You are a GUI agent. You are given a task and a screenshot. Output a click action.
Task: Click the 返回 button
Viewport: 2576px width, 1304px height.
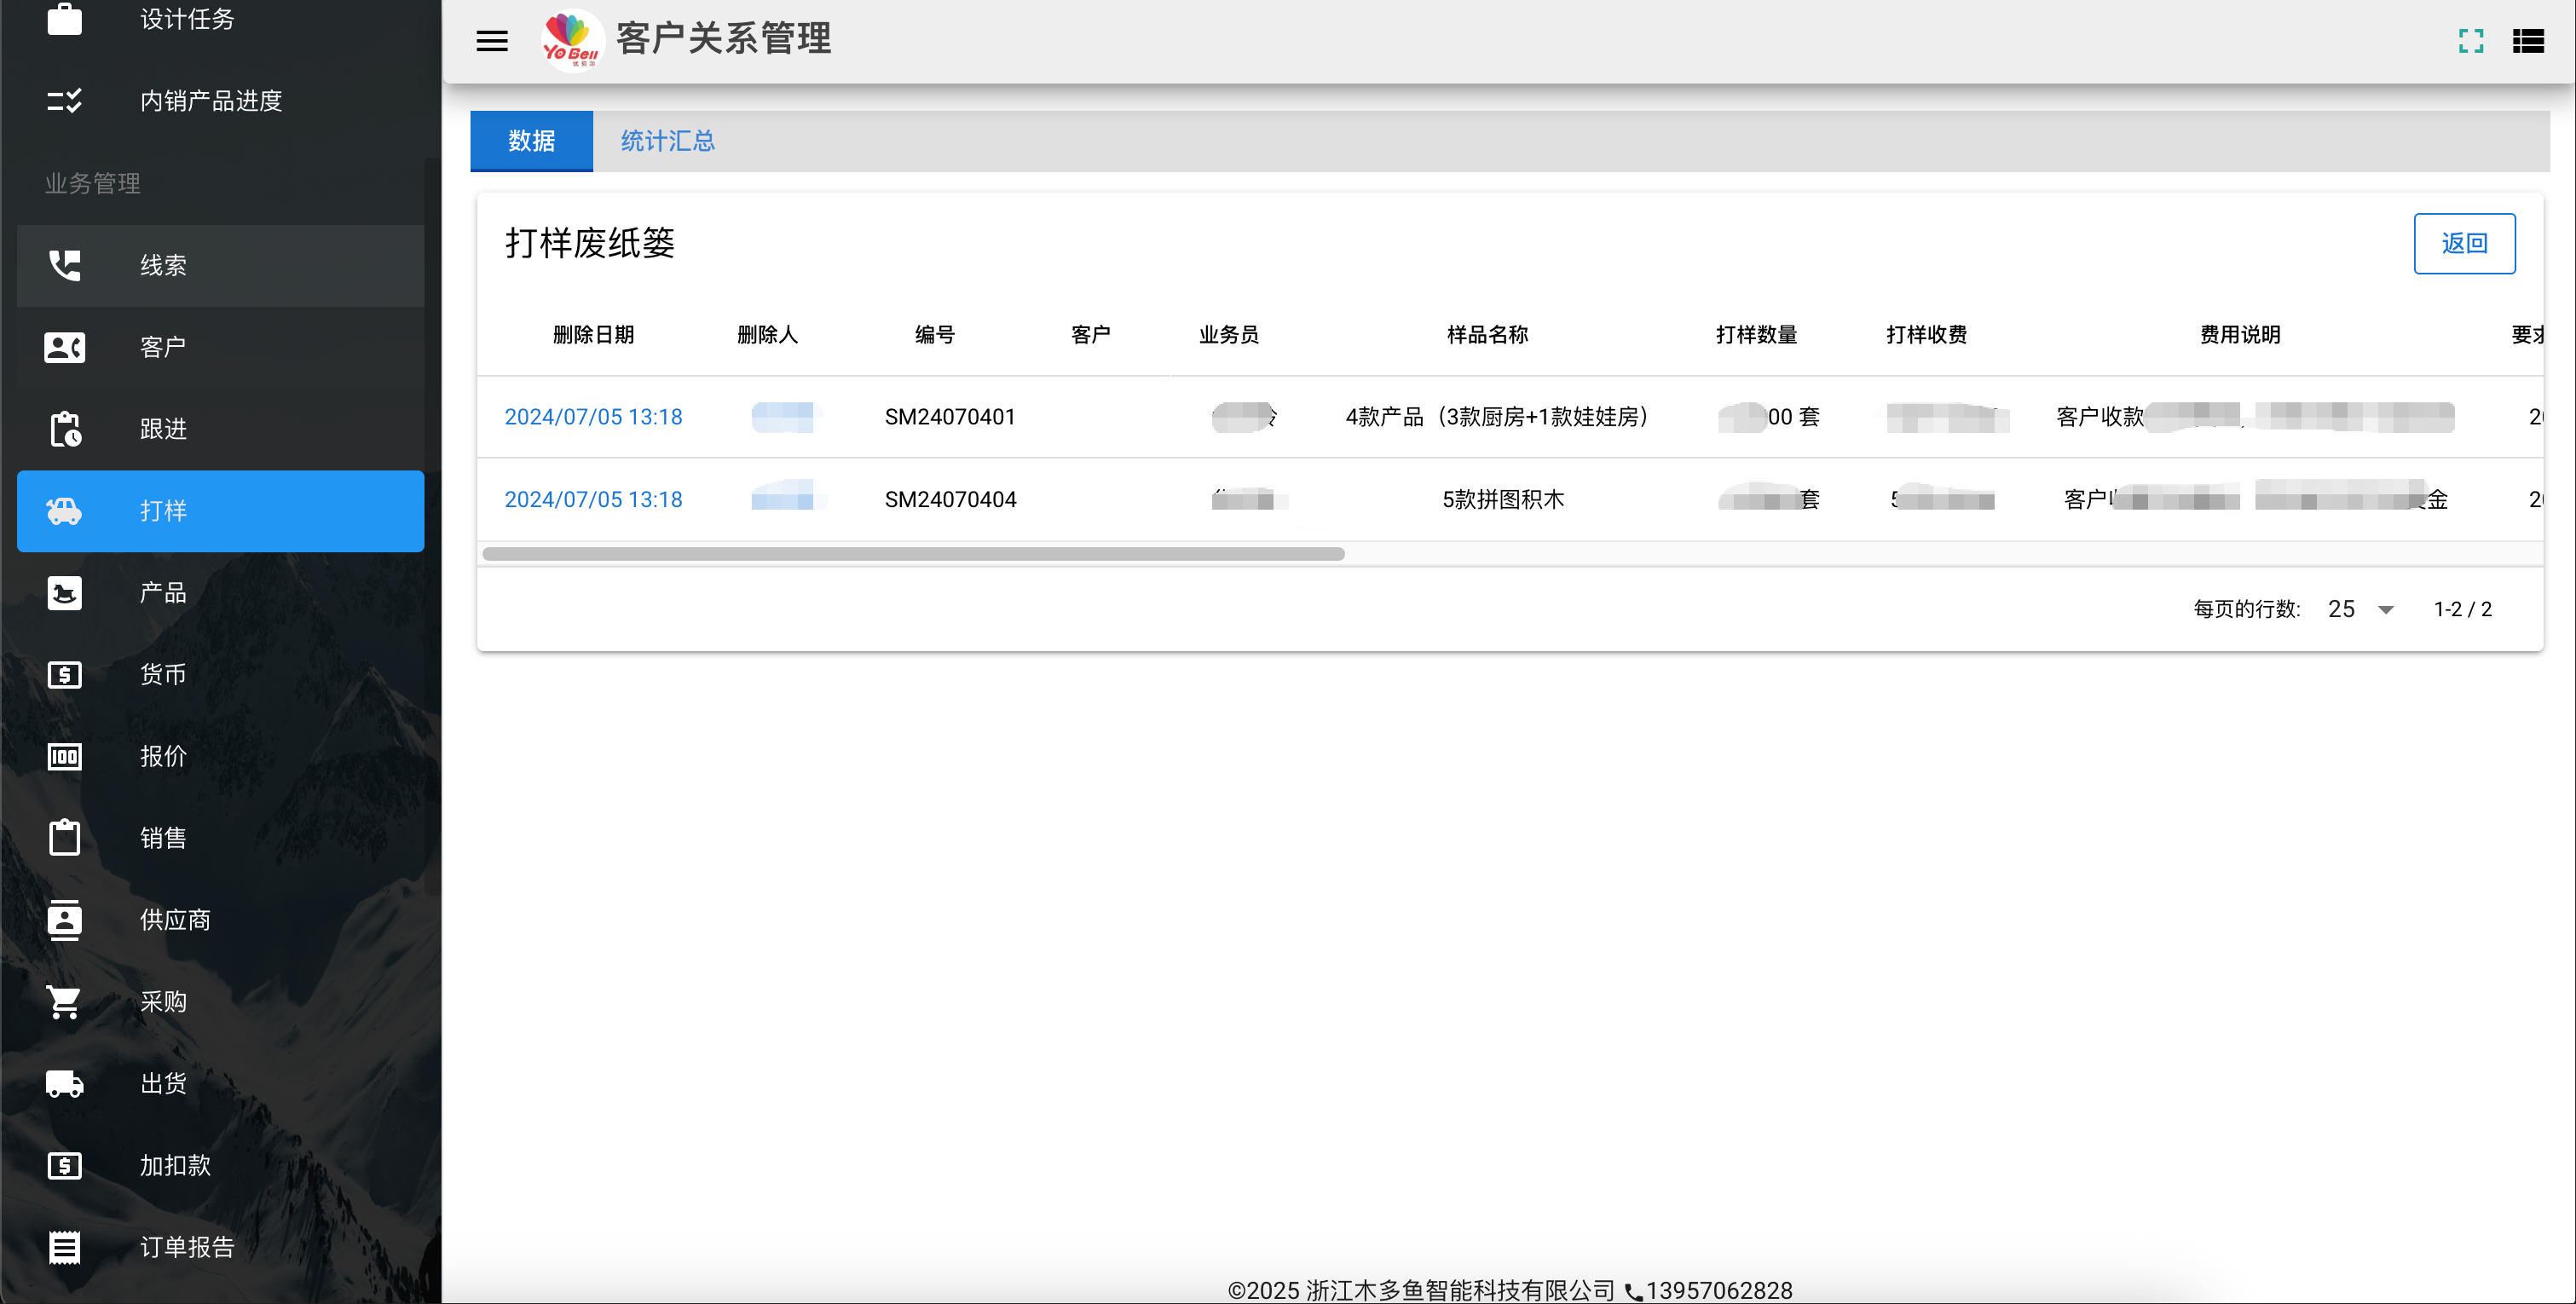click(2464, 243)
